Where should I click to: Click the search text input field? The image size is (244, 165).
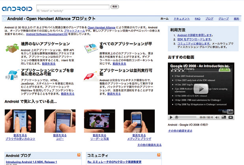(72, 7)
